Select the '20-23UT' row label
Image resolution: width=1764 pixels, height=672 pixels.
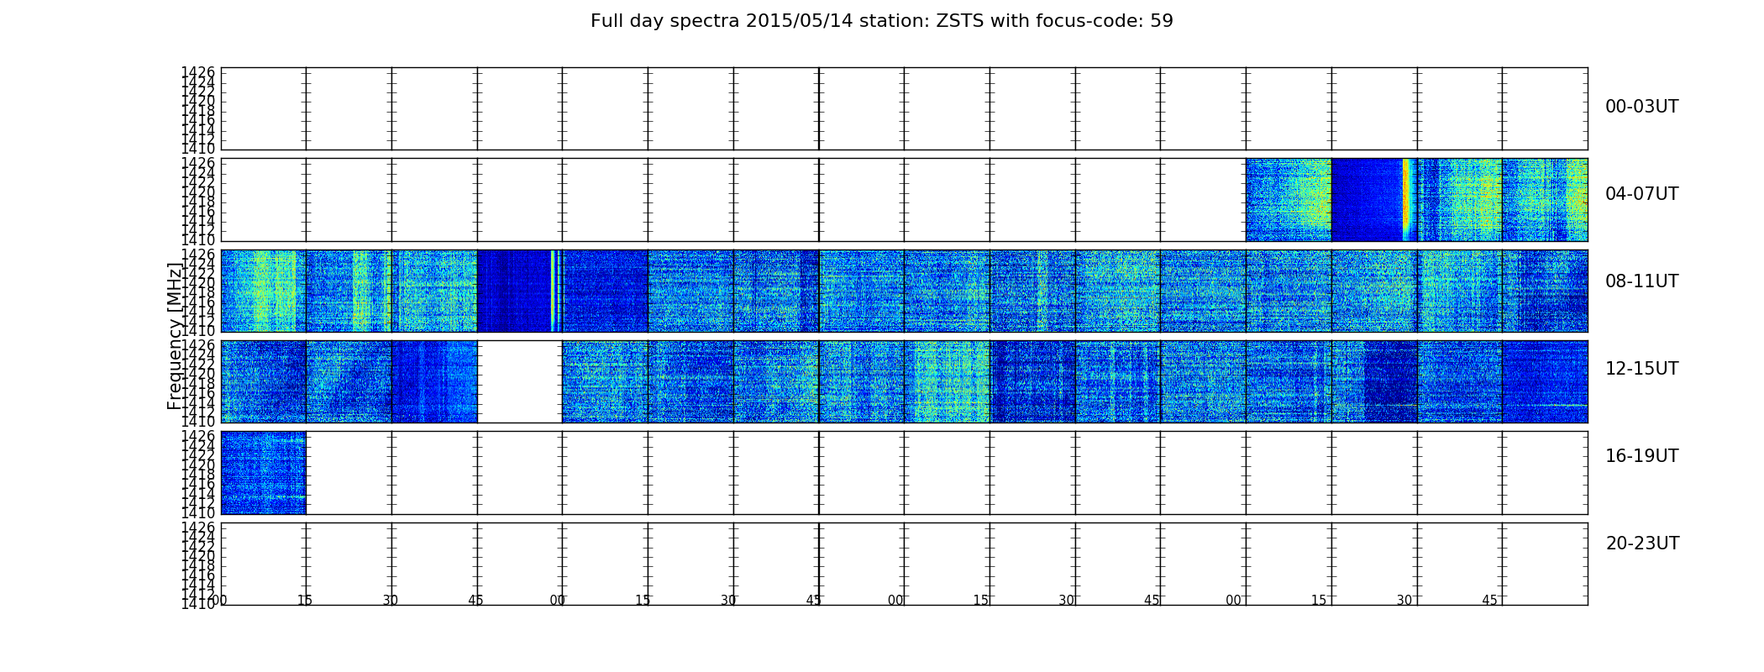click(1642, 543)
